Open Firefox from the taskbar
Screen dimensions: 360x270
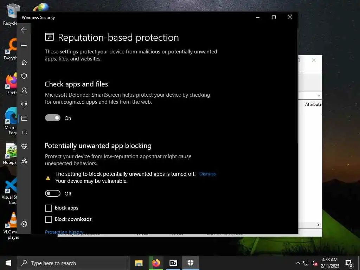pos(156,263)
